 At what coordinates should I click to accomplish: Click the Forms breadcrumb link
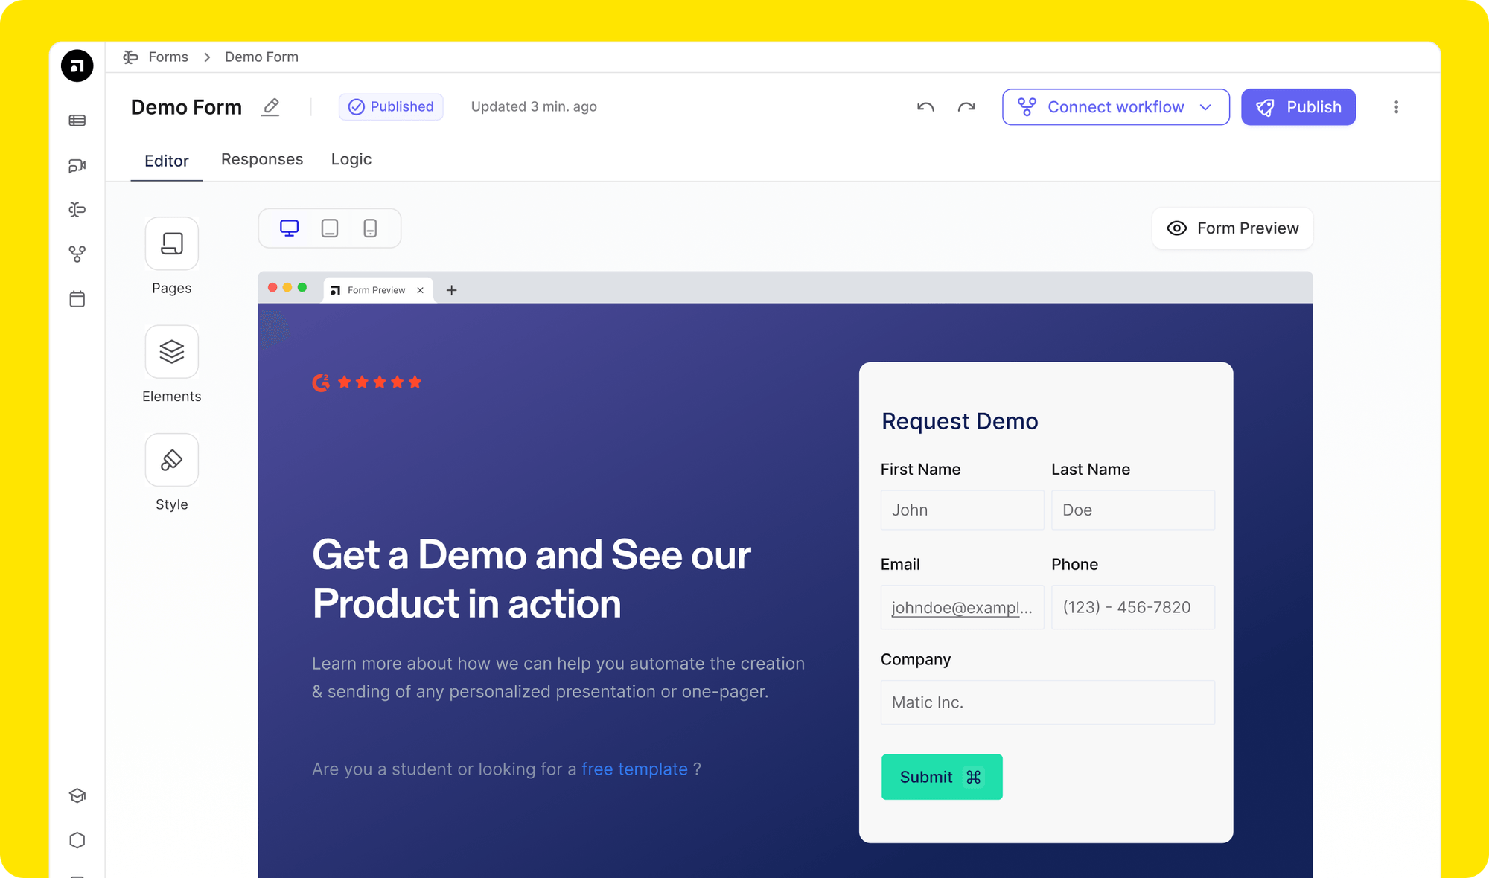click(168, 57)
